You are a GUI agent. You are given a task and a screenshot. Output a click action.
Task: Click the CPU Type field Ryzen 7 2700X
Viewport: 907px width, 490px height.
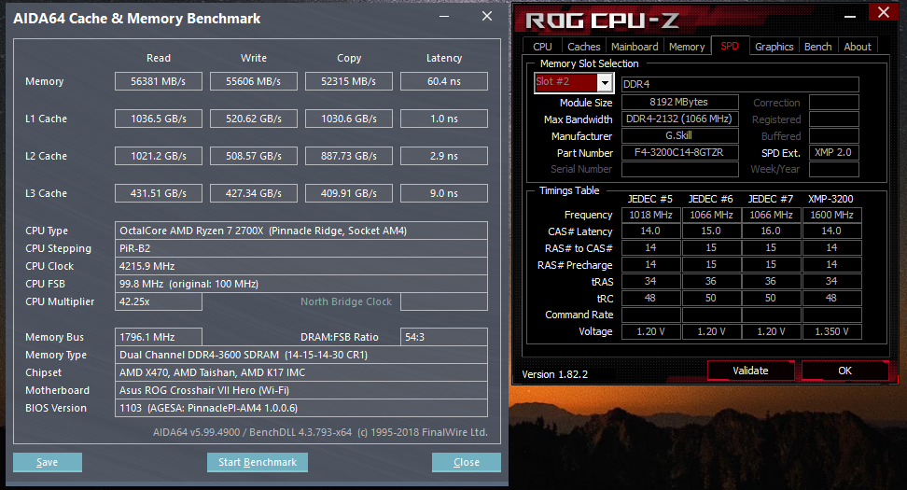[x=301, y=231]
